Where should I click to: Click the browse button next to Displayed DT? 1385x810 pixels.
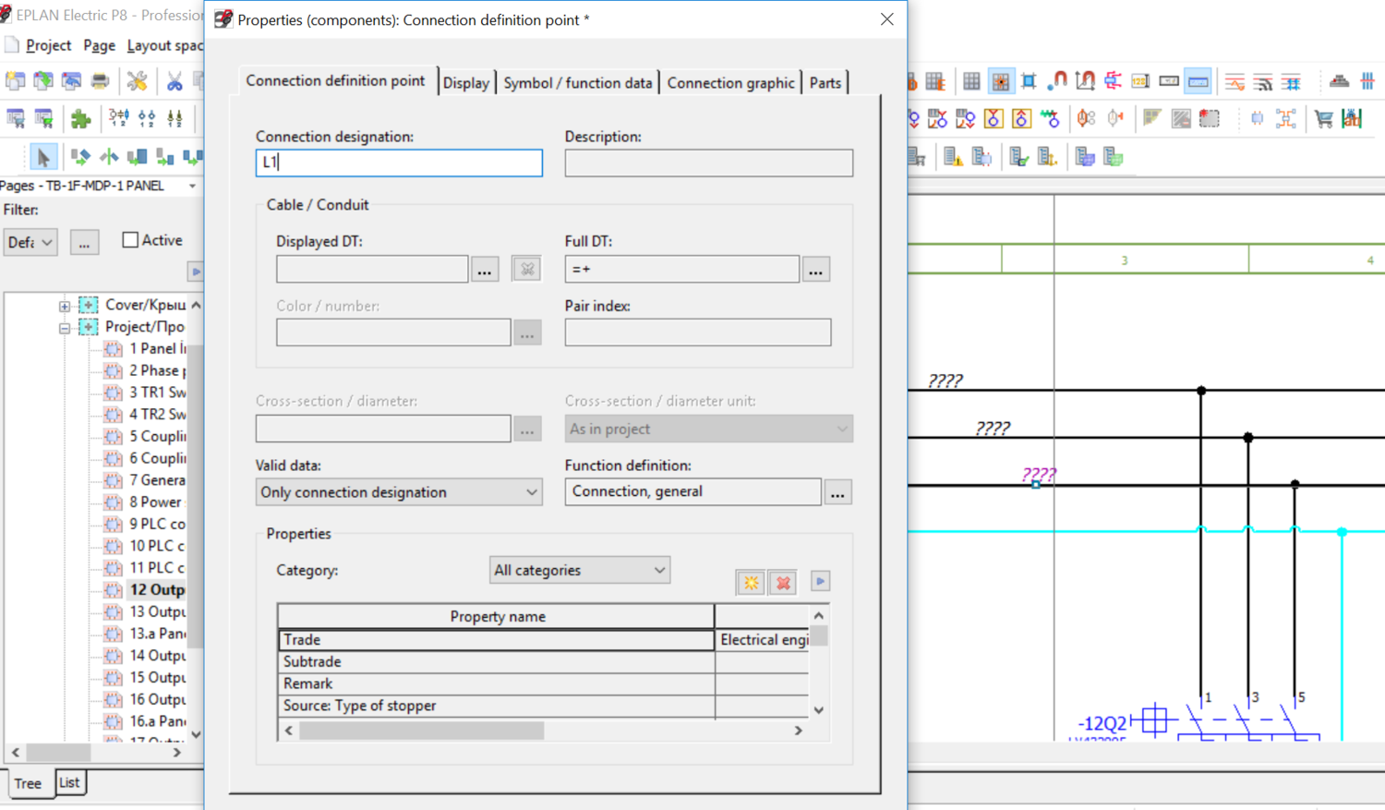point(485,270)
